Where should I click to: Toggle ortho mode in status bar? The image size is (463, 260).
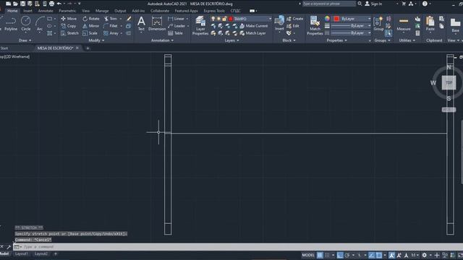click(x=340, y=255)
